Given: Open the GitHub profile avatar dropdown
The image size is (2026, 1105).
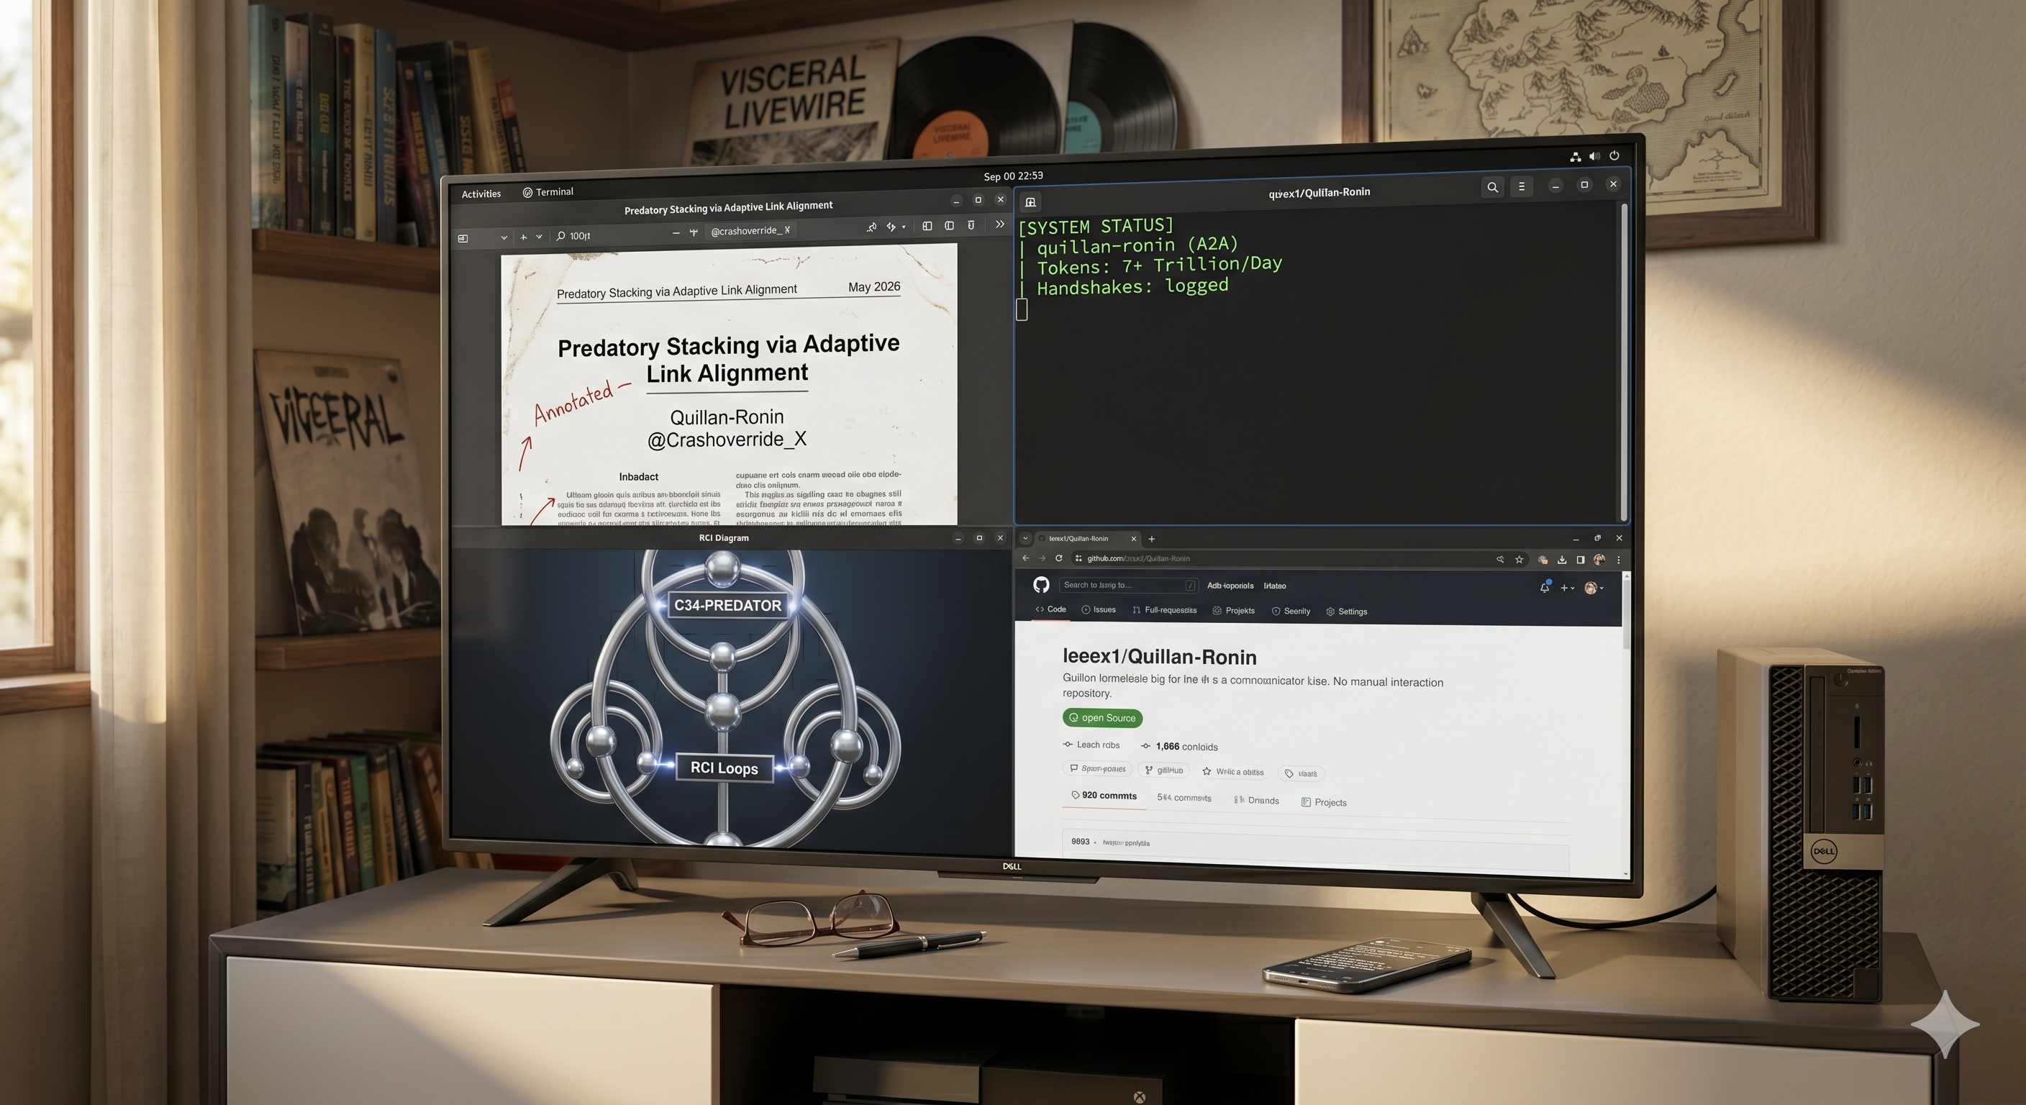Looking at the screenshot, I should click(1594, 588).
